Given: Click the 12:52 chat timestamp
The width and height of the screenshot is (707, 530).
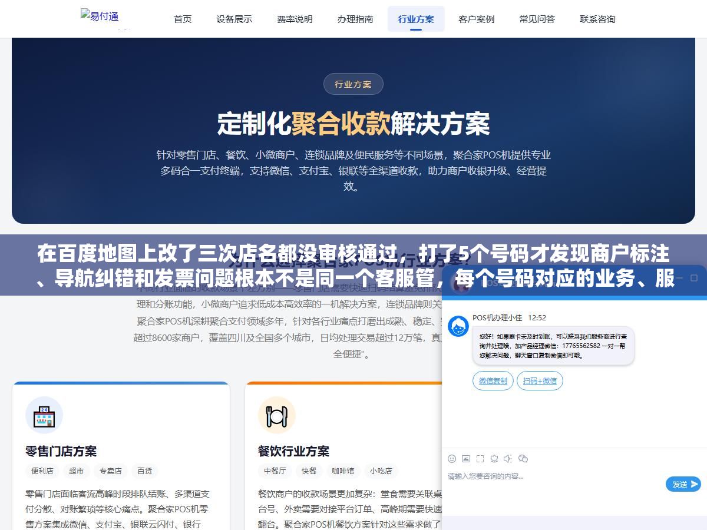Looking at the screenshot, I should 537,317.
